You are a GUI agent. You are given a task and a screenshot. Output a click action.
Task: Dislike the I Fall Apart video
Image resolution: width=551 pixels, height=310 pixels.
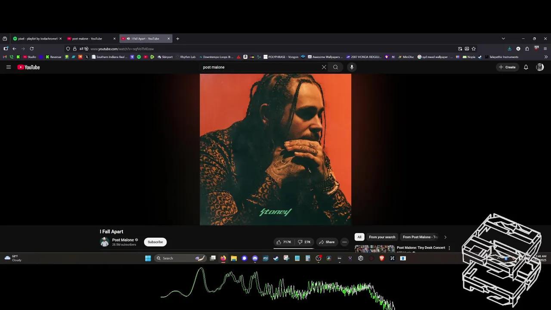point(304,242)
